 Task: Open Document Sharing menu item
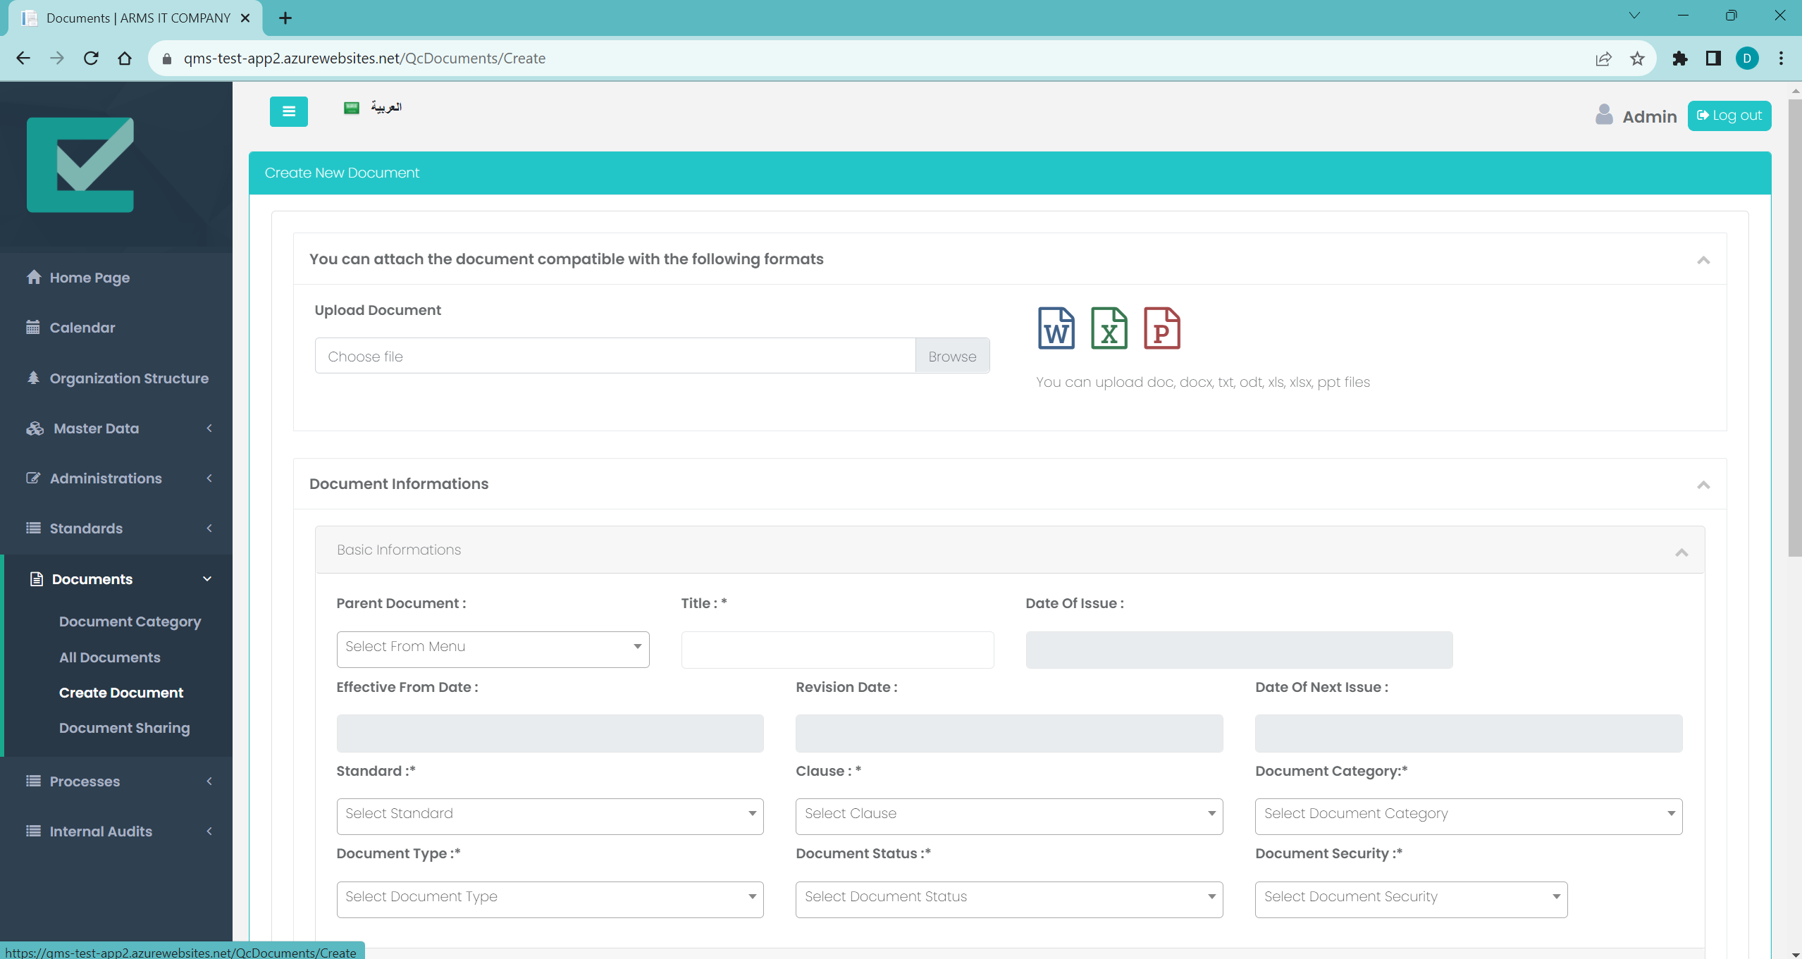pyautogui.click(x=125, y=728)
